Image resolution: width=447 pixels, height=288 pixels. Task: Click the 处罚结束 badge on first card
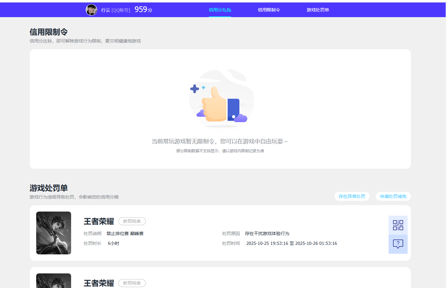(132, 221)
